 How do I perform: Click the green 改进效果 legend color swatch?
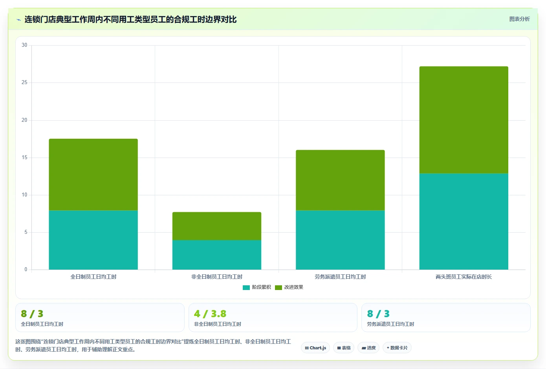pos(278,288)
